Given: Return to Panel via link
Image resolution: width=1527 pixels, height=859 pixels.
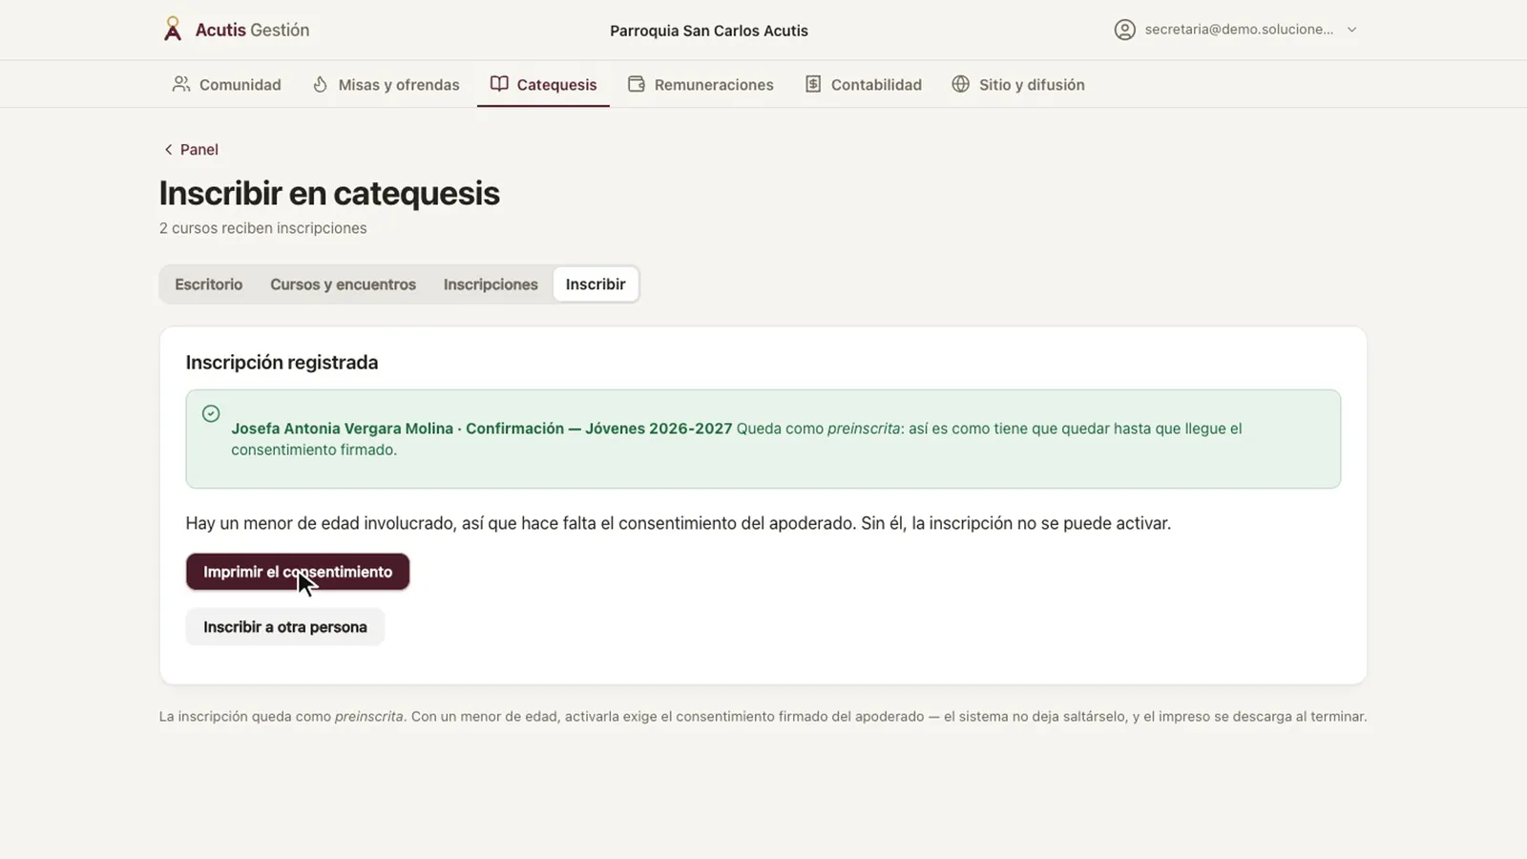Looking at the screenshot, I should (199, 150).
